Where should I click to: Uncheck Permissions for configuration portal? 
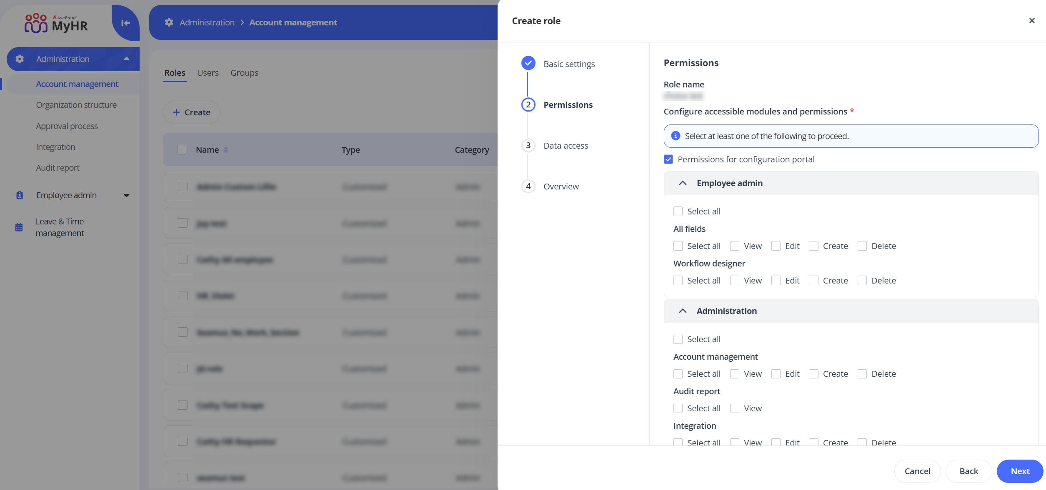pyautogui.click(x=668, y=159)
